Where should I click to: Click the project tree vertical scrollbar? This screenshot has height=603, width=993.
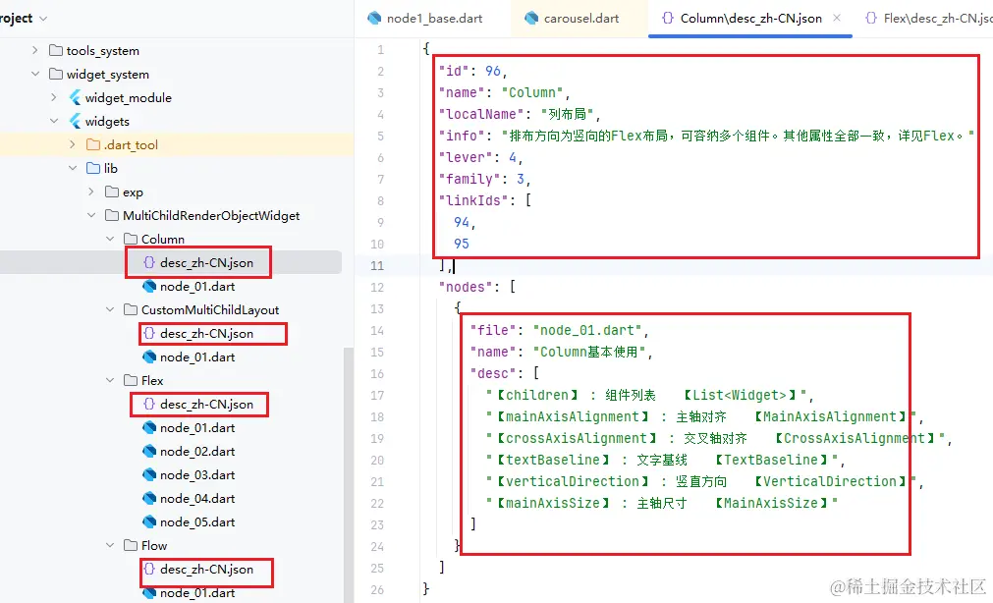click(x=349, y=475)
